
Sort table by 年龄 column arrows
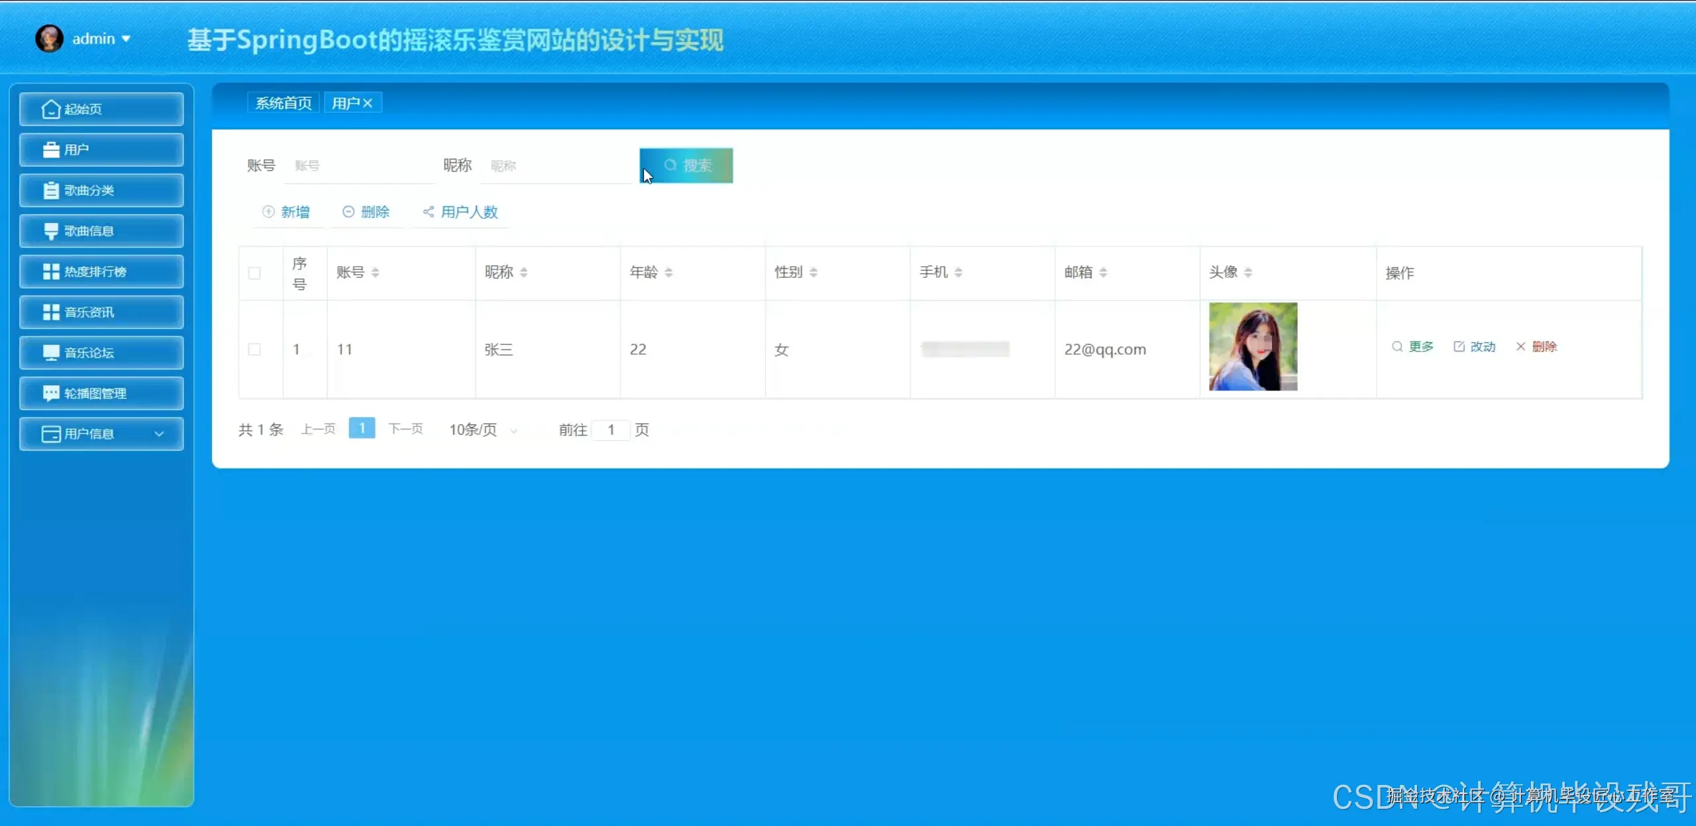[x=668, y=272]
